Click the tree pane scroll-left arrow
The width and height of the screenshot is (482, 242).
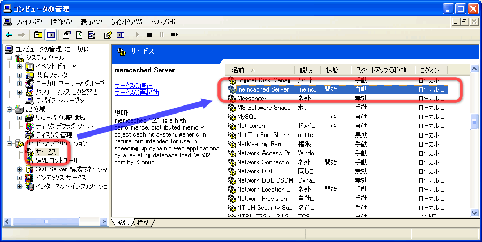(7, 222)
